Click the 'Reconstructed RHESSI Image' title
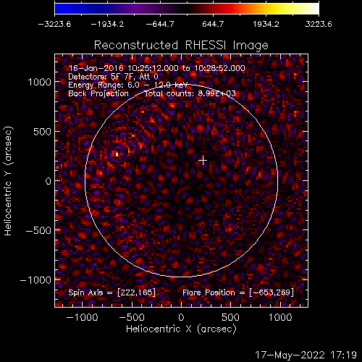The height and width of the screenshot is (362, 362). (x=181, y=46)
